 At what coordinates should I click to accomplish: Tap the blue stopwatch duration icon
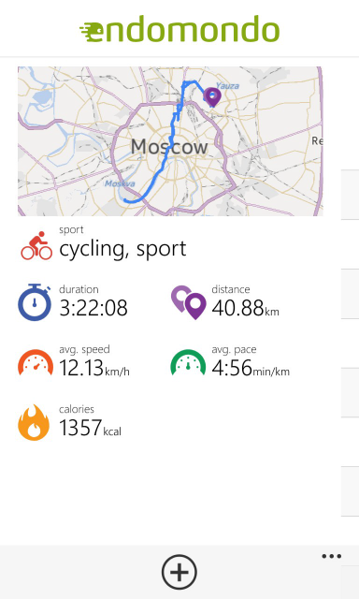coord(35,301)
